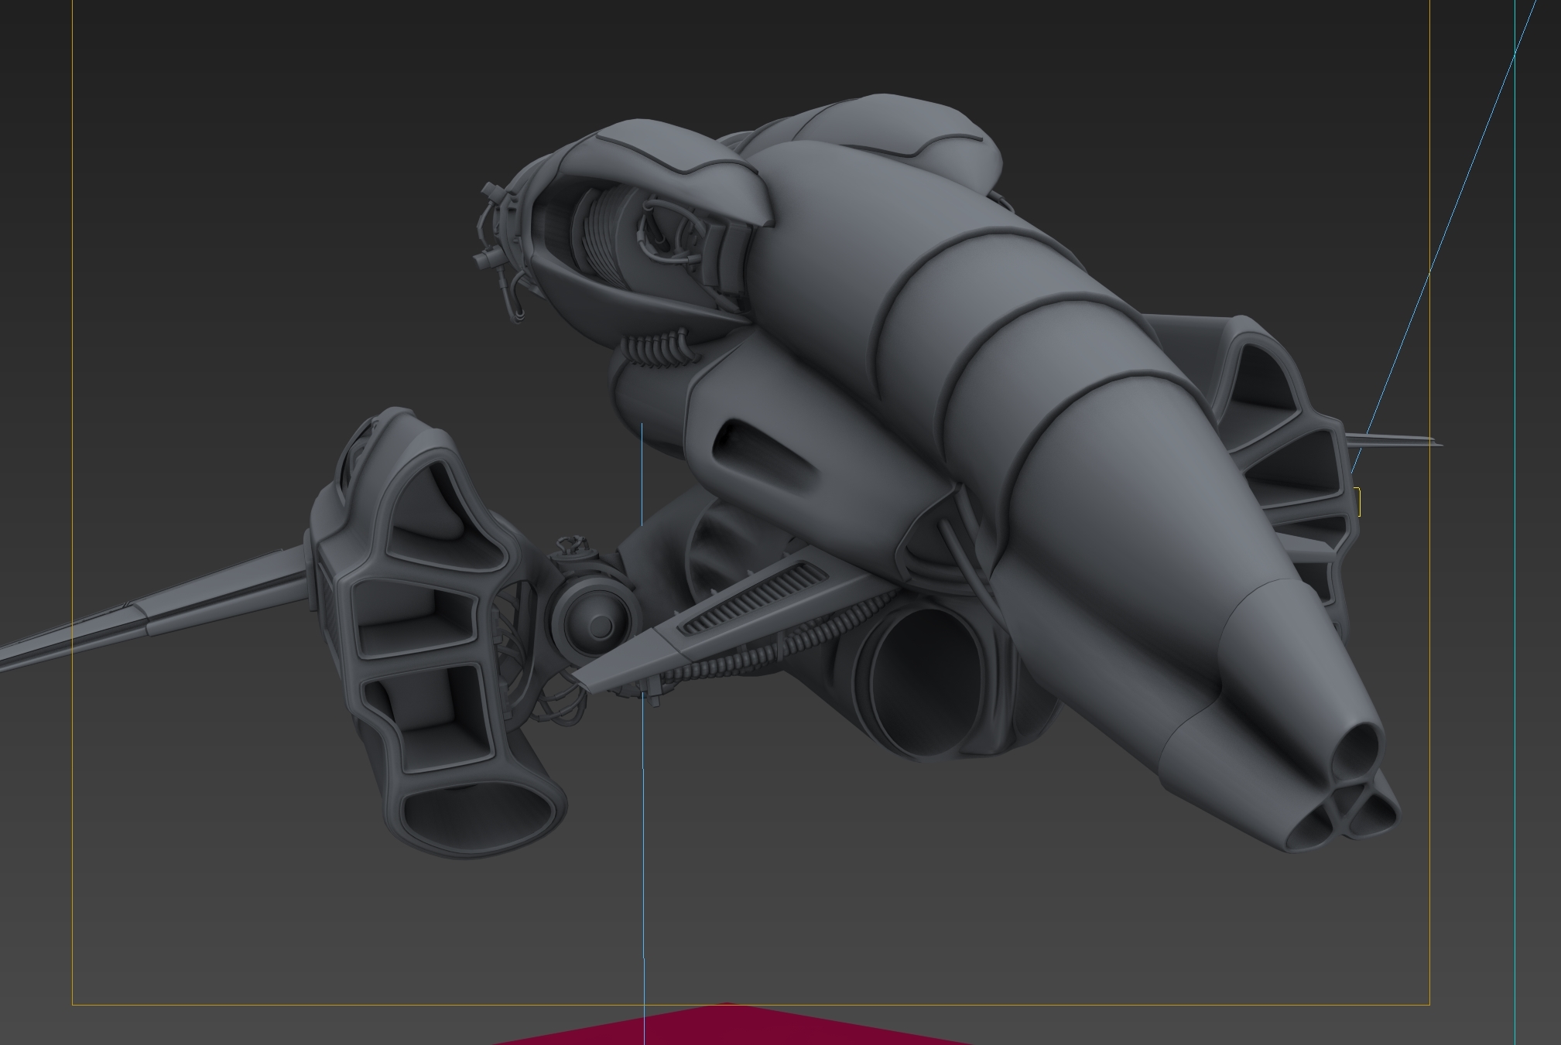Click the left wing intake pod
The image size is (1561, 1045).
(x=437, y=634)
